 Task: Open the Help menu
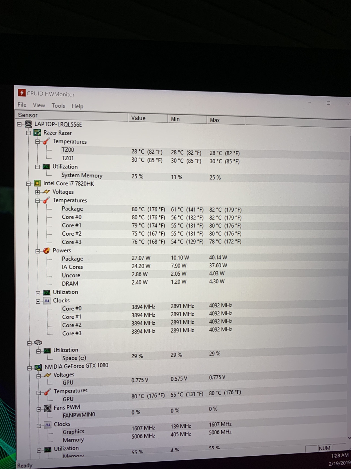(77, 106)
